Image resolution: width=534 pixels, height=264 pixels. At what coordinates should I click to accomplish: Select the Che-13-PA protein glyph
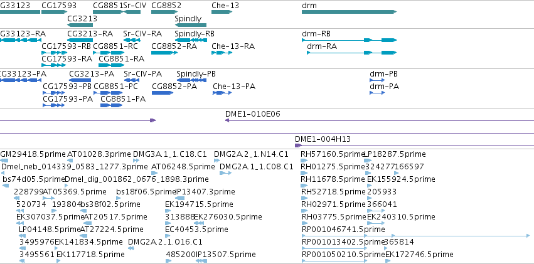tap(222, 93)
